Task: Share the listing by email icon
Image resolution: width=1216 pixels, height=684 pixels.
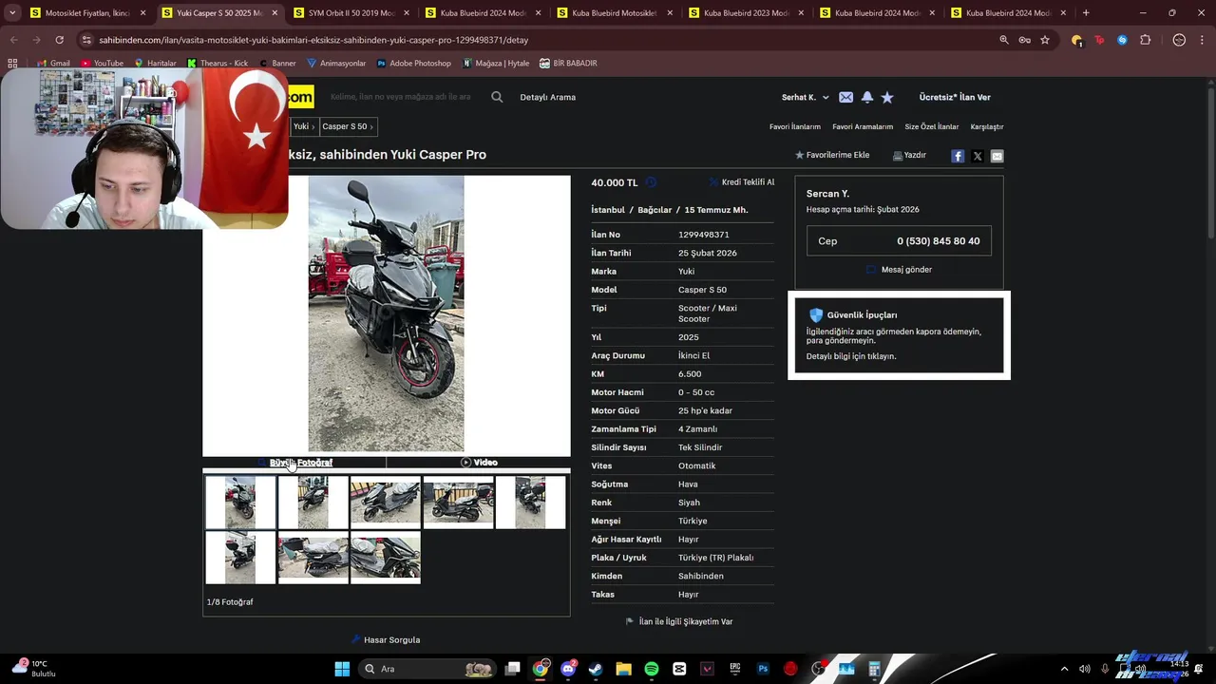Action: coord(997,156)
